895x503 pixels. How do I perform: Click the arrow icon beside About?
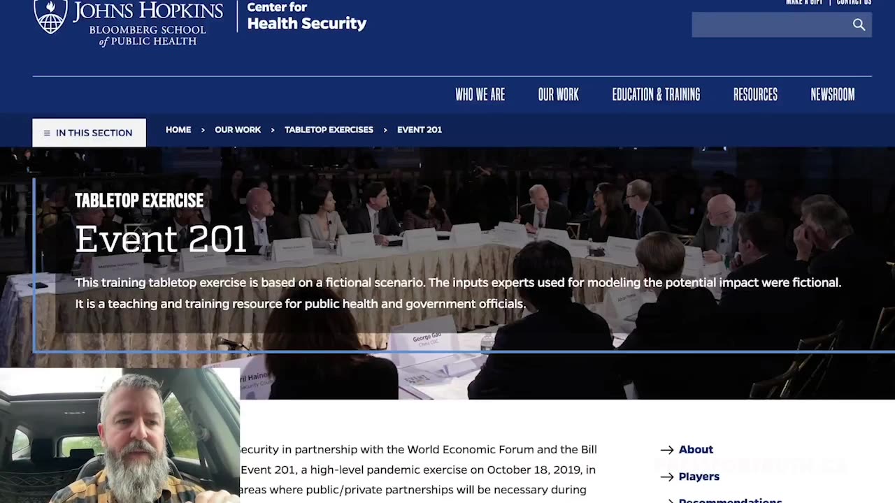pos(667,450)
